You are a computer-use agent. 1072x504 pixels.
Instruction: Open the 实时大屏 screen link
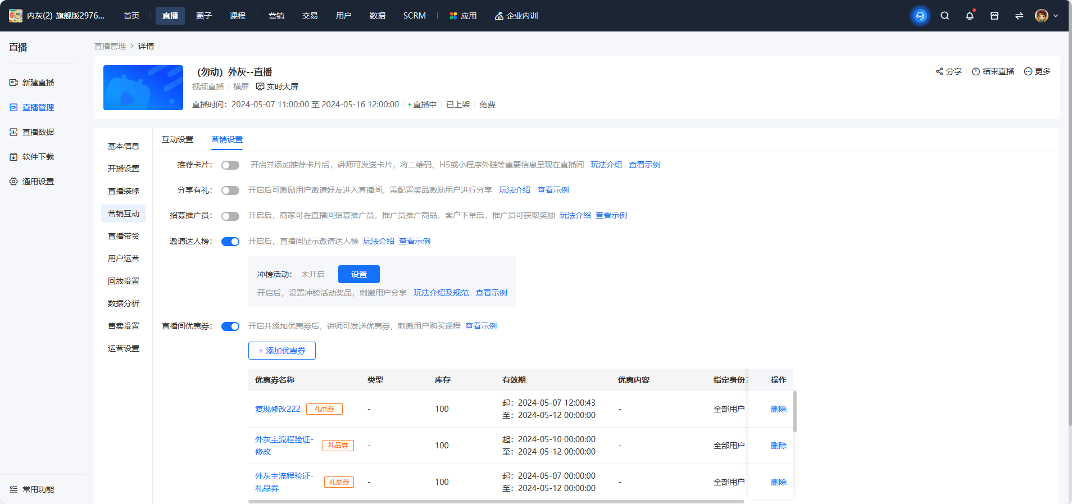pos(277,87)
